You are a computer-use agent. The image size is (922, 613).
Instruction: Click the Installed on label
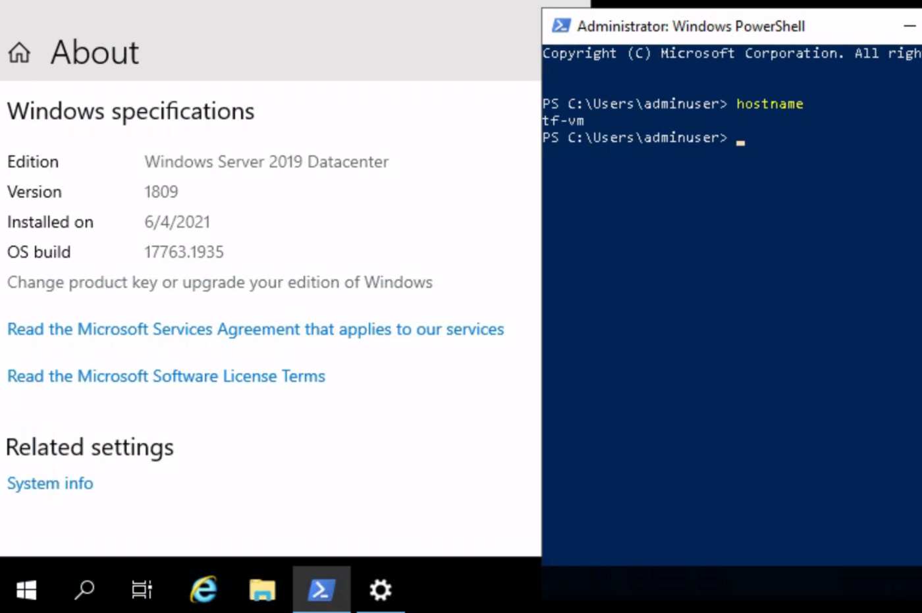coord(50,222)
